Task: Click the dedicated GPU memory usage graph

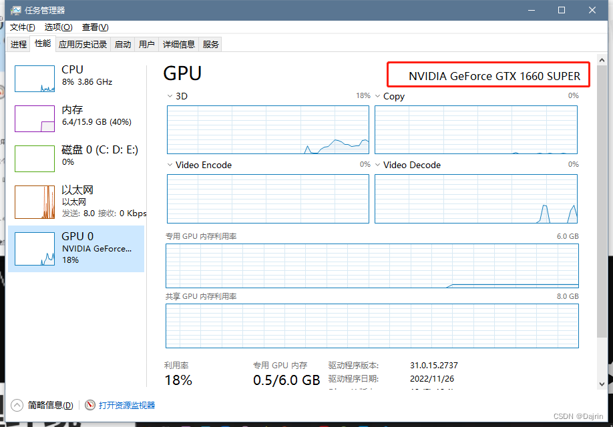Action: [x=372, y=266]
